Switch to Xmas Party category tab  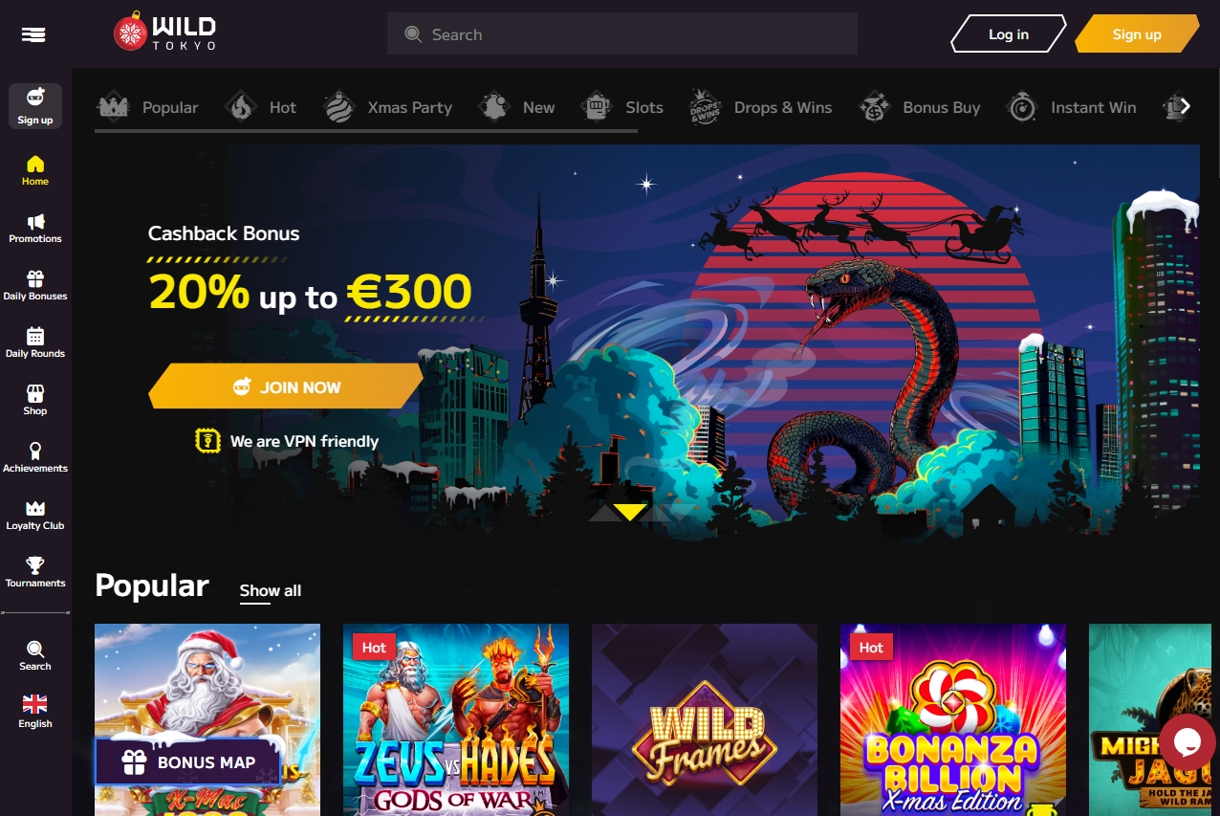click(x=387, y=108)
